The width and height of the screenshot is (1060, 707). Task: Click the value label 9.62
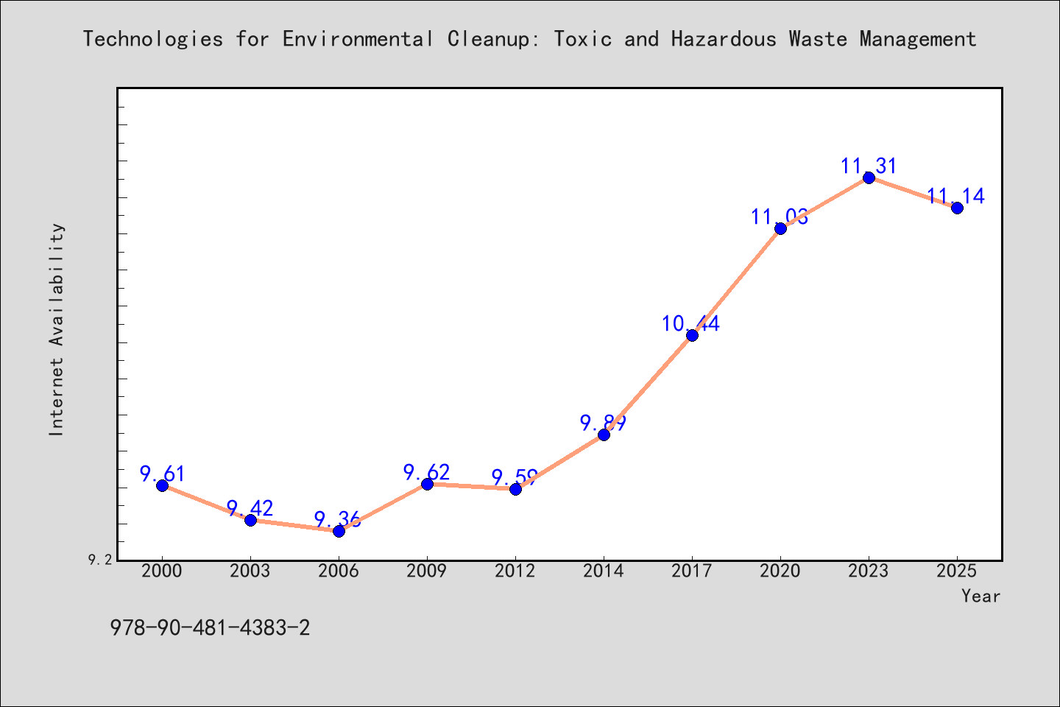(427, 472)
